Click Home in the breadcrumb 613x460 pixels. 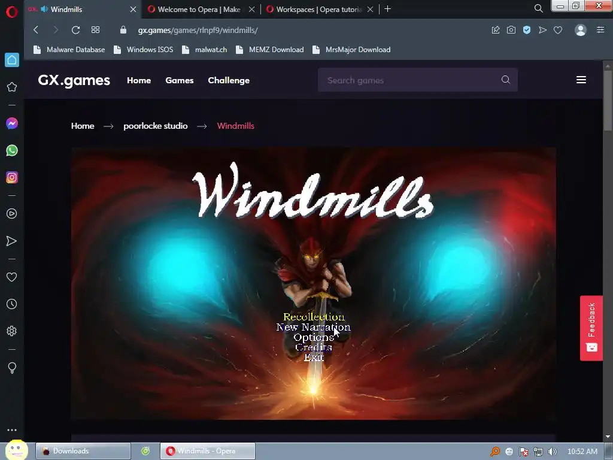pyautogui.click(x=83, y=126)
